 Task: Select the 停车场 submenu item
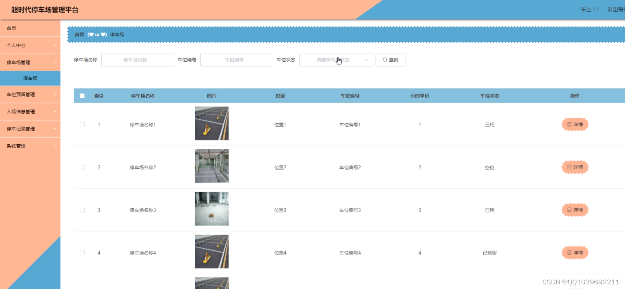coord(30,78)
